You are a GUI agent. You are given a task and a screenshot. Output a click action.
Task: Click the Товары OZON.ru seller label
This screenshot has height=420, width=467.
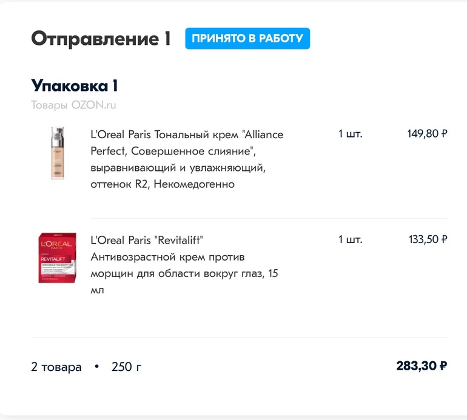point(73,105)
